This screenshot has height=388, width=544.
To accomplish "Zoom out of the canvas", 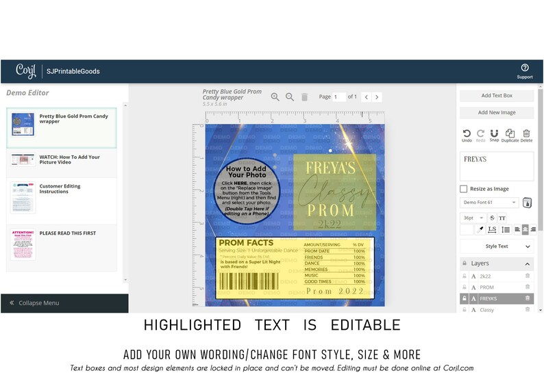I will pos(290,97).
